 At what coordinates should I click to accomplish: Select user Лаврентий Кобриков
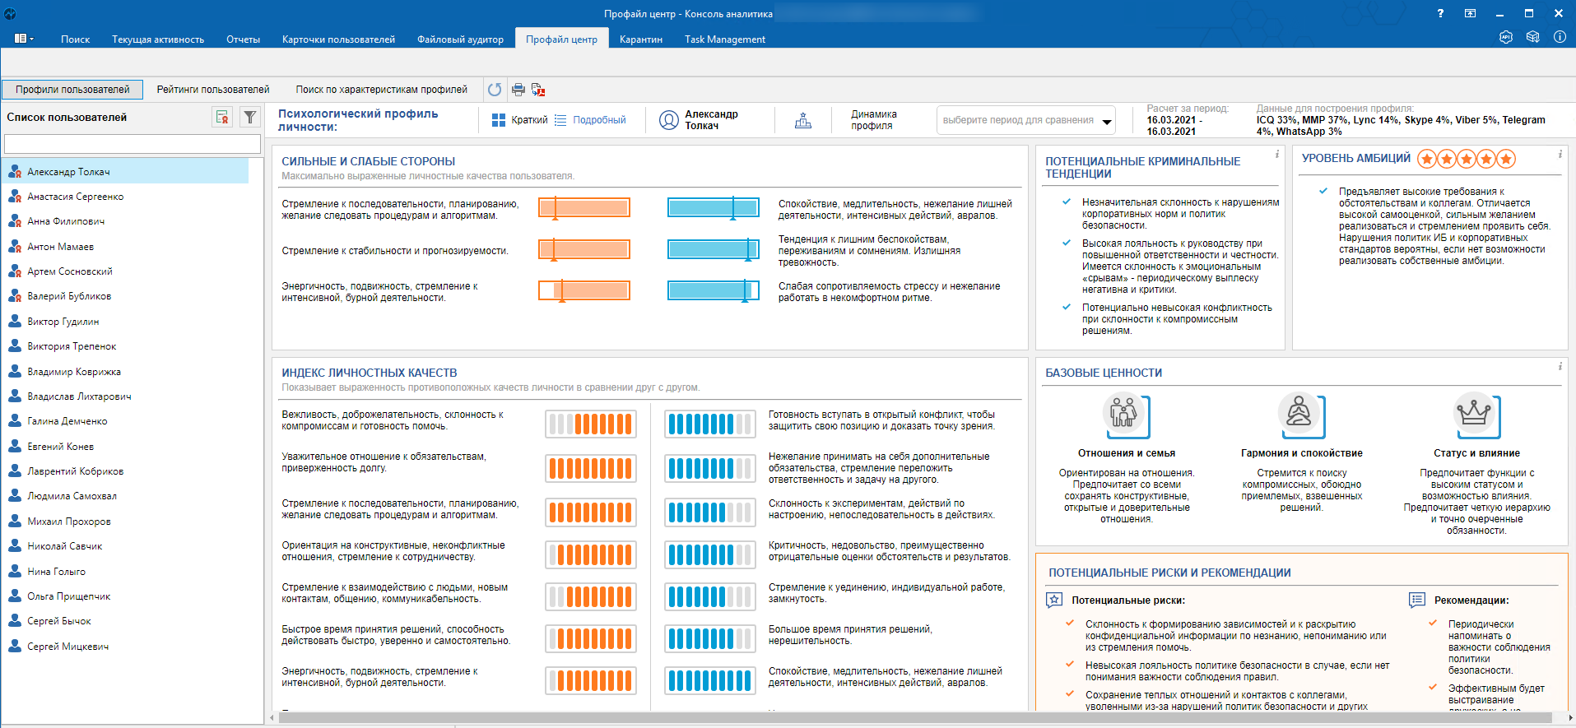coord(125,471)
